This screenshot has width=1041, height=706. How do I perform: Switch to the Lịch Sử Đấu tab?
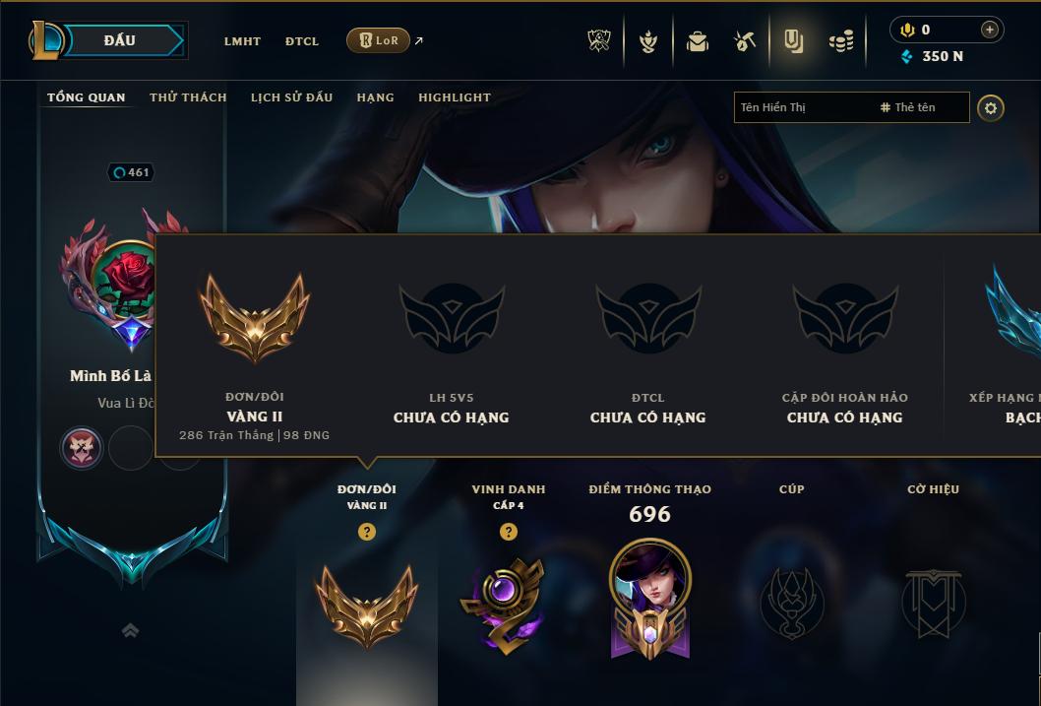point(291,96)
